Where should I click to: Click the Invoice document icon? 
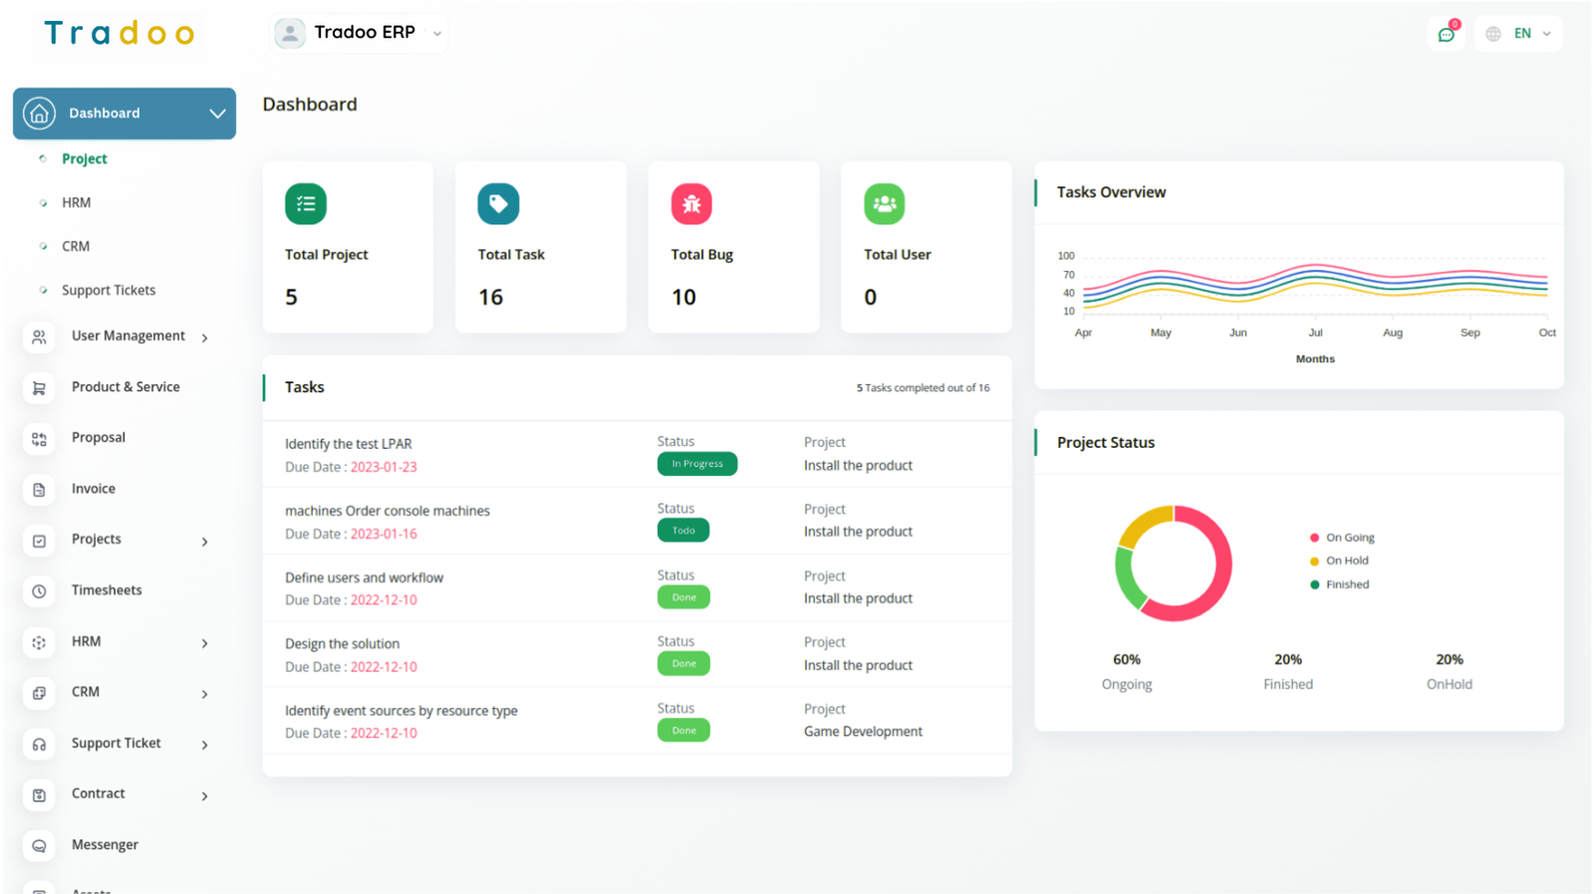(x=39, y=490)
